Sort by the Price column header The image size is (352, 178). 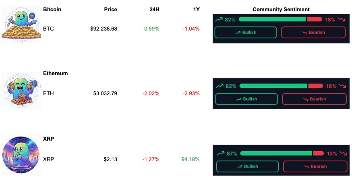110,10
